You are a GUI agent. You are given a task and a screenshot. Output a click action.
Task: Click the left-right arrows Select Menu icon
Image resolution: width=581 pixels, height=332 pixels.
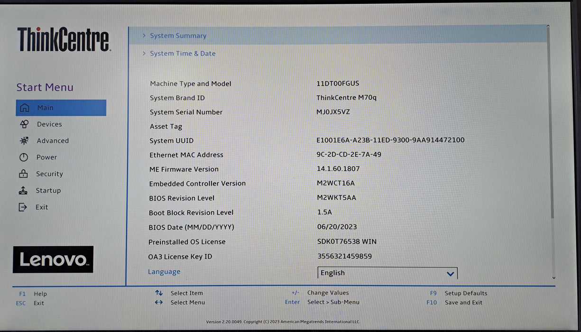[159, 302]
